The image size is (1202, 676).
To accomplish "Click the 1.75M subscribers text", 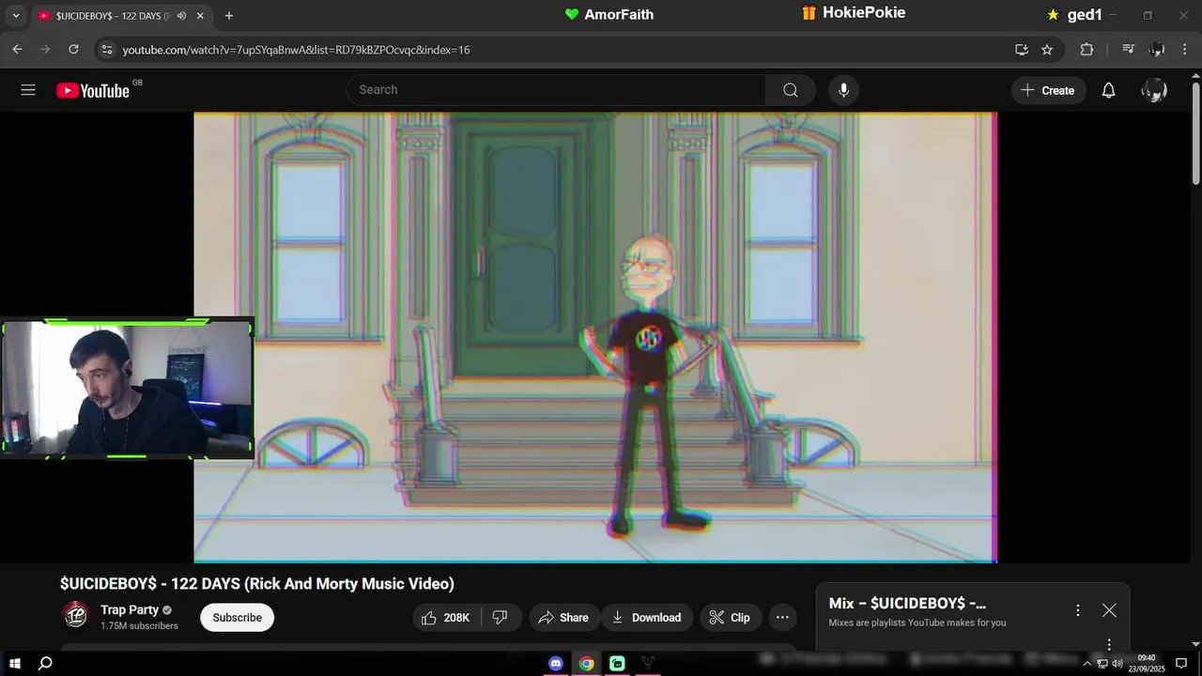I will point(139,626).
